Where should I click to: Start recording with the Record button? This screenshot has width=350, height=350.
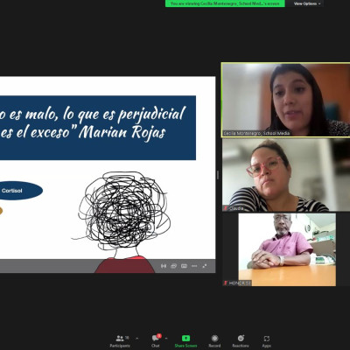point(214,341)
